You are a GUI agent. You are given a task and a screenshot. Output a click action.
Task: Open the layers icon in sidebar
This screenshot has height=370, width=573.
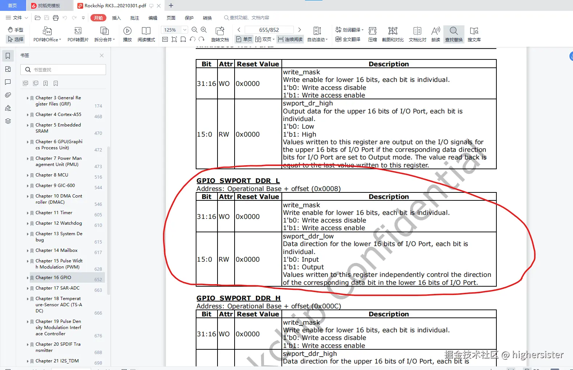pos(8,121)
